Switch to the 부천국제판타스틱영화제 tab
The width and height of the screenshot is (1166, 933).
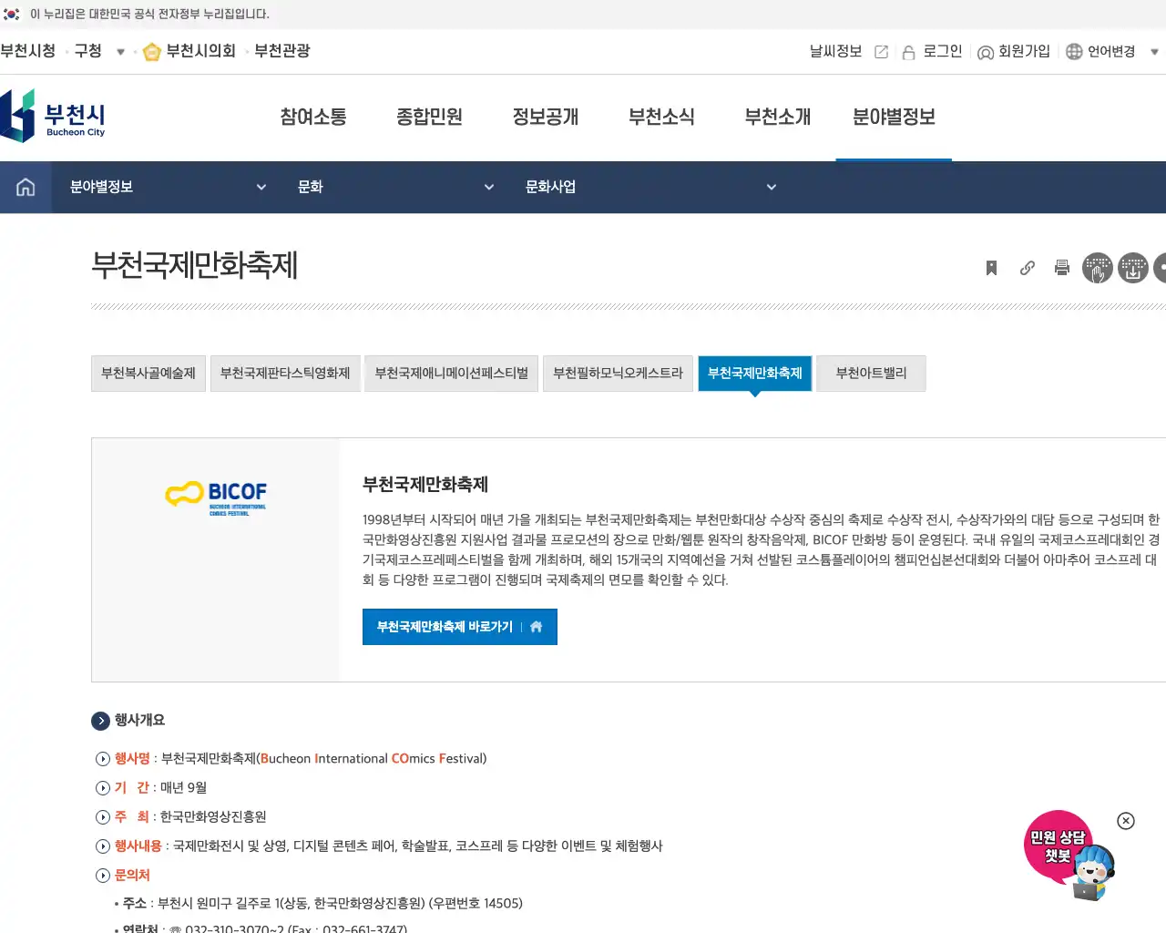[285, 374]
